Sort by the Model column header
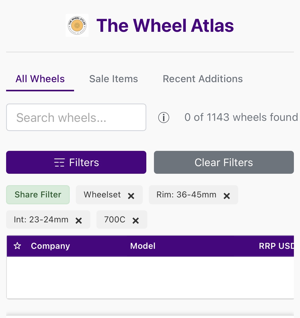300x318 pixels. click(x=143, y=246)
